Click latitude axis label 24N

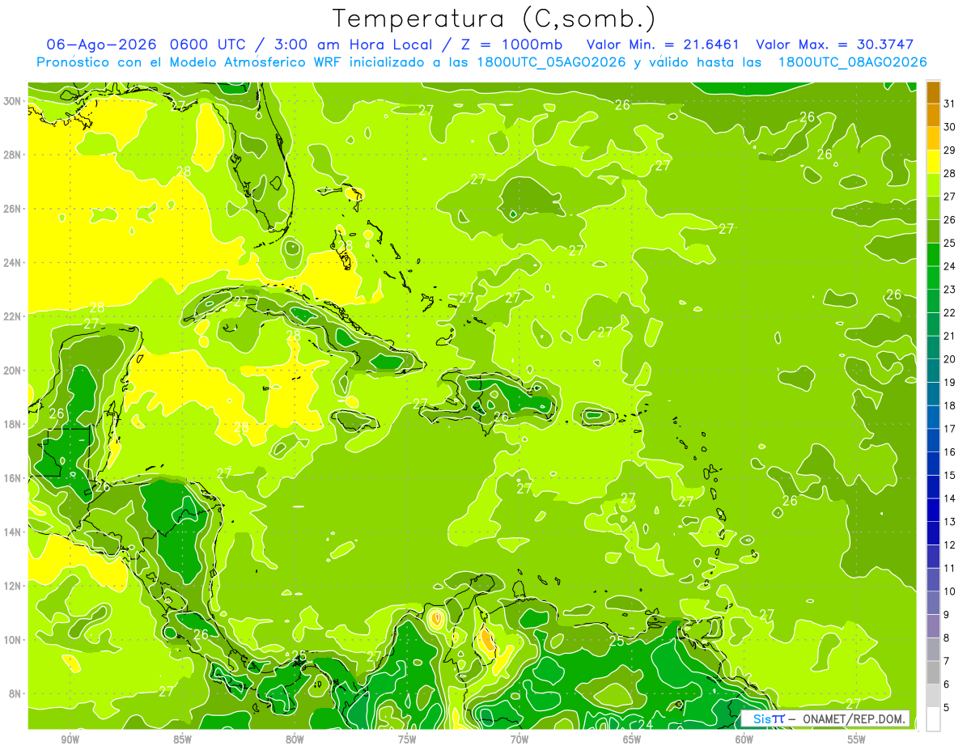coord(13,263)
